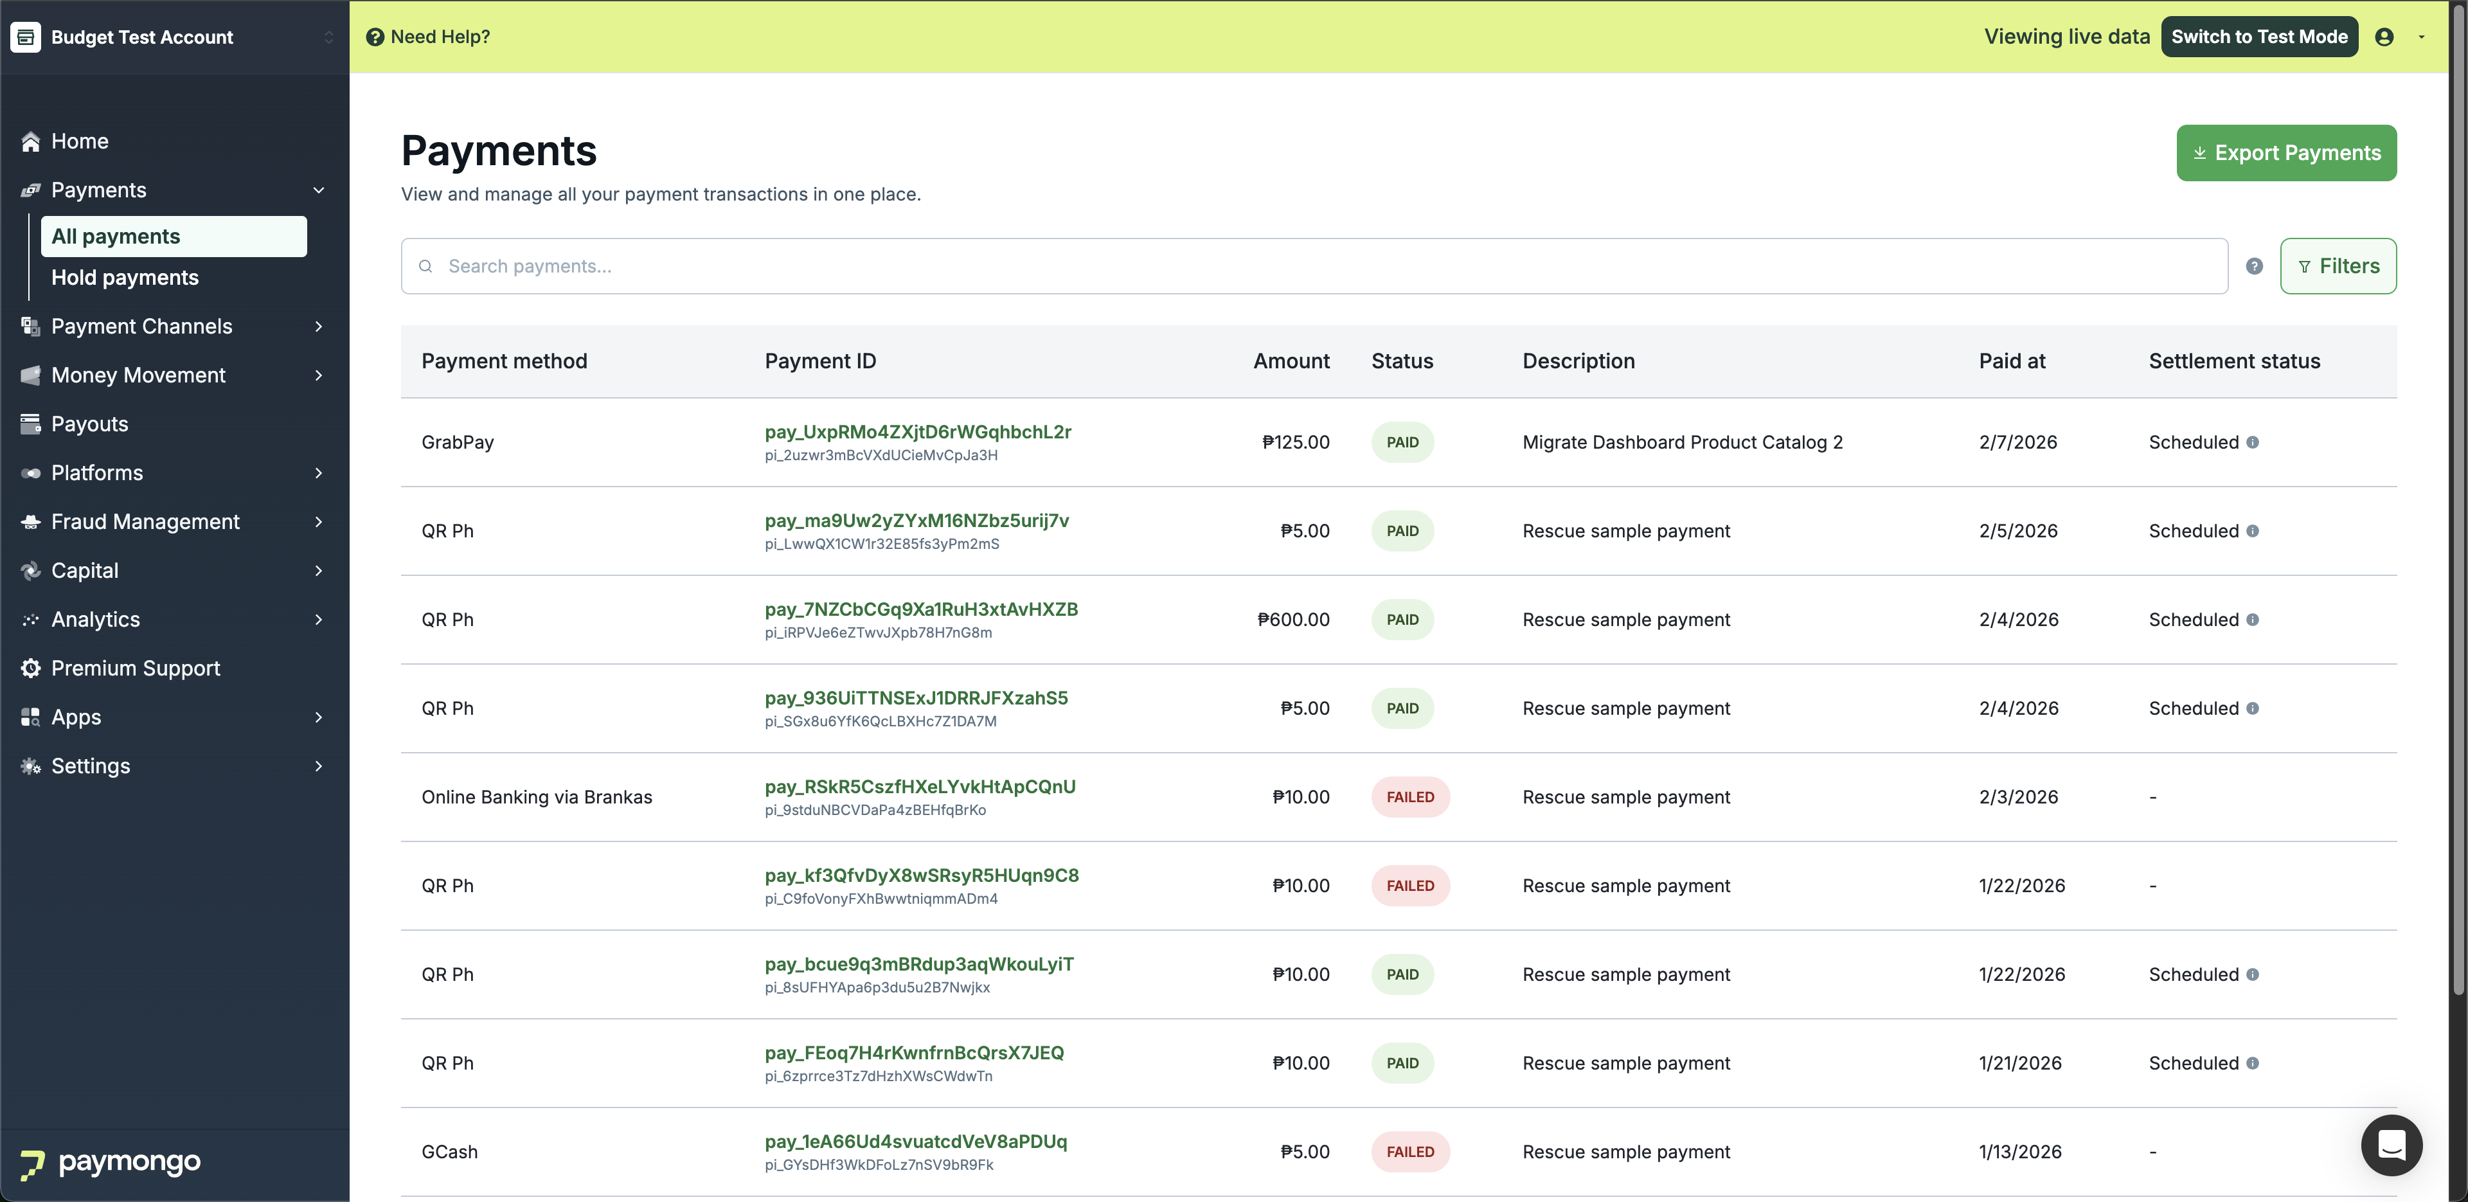Open the Budget Test Account switcher
The height and width of the screenshot is (1202, 2468).
coord(328,37)
